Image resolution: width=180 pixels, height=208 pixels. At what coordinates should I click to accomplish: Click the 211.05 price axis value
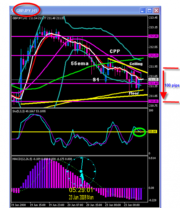coord(153,96)
